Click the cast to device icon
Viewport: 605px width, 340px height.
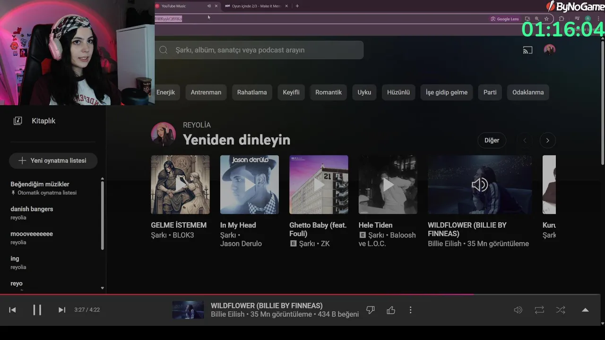point(527,50)
